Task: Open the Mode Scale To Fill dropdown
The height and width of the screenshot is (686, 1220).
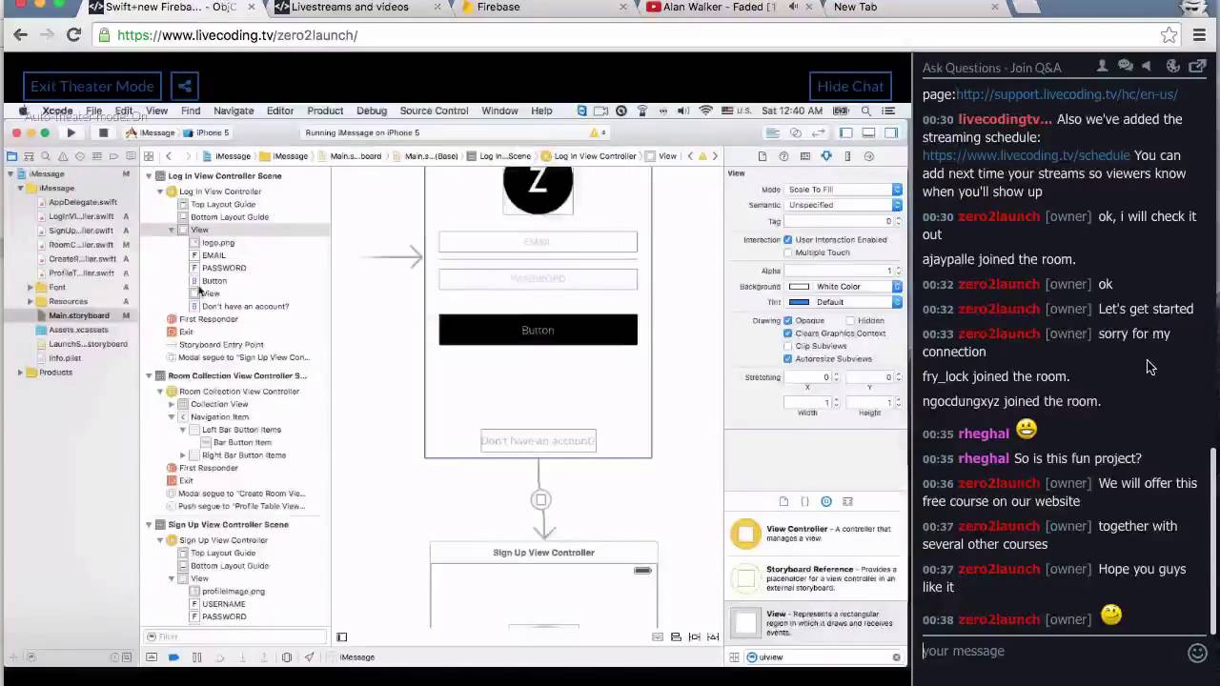Action: [x=843, y=190]
